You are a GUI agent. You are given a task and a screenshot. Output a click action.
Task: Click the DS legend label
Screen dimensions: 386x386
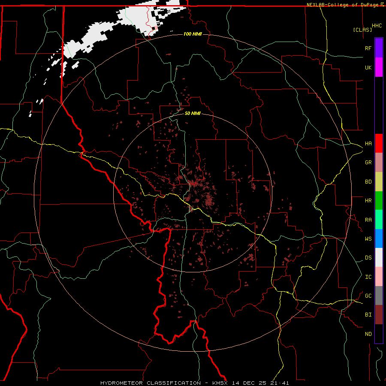click(368, 258)
